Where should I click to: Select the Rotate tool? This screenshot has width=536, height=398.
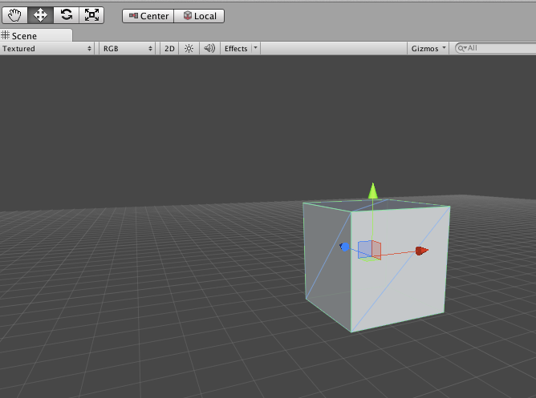tap(67, 15)
